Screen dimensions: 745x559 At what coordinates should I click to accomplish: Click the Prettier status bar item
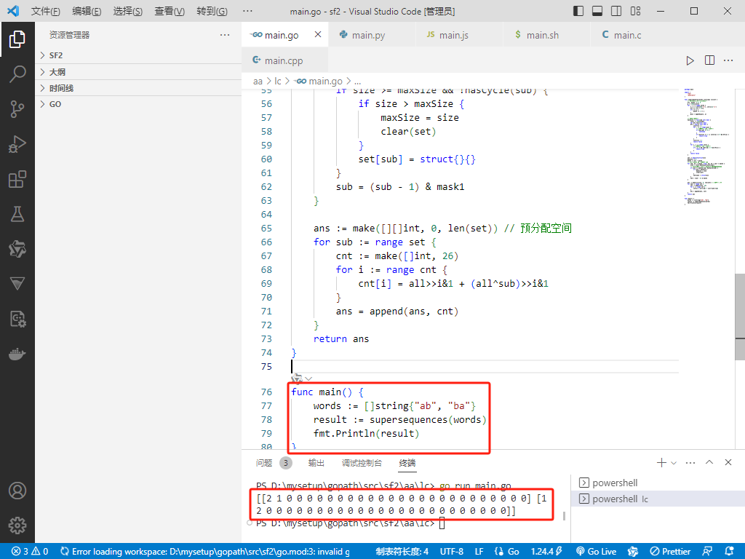coord(670,552)
